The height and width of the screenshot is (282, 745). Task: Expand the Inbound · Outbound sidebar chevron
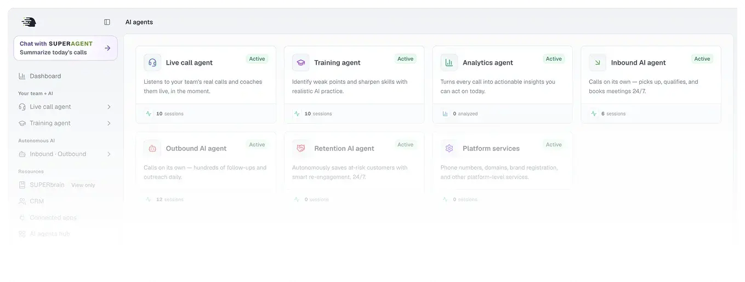tap(109, 154)
